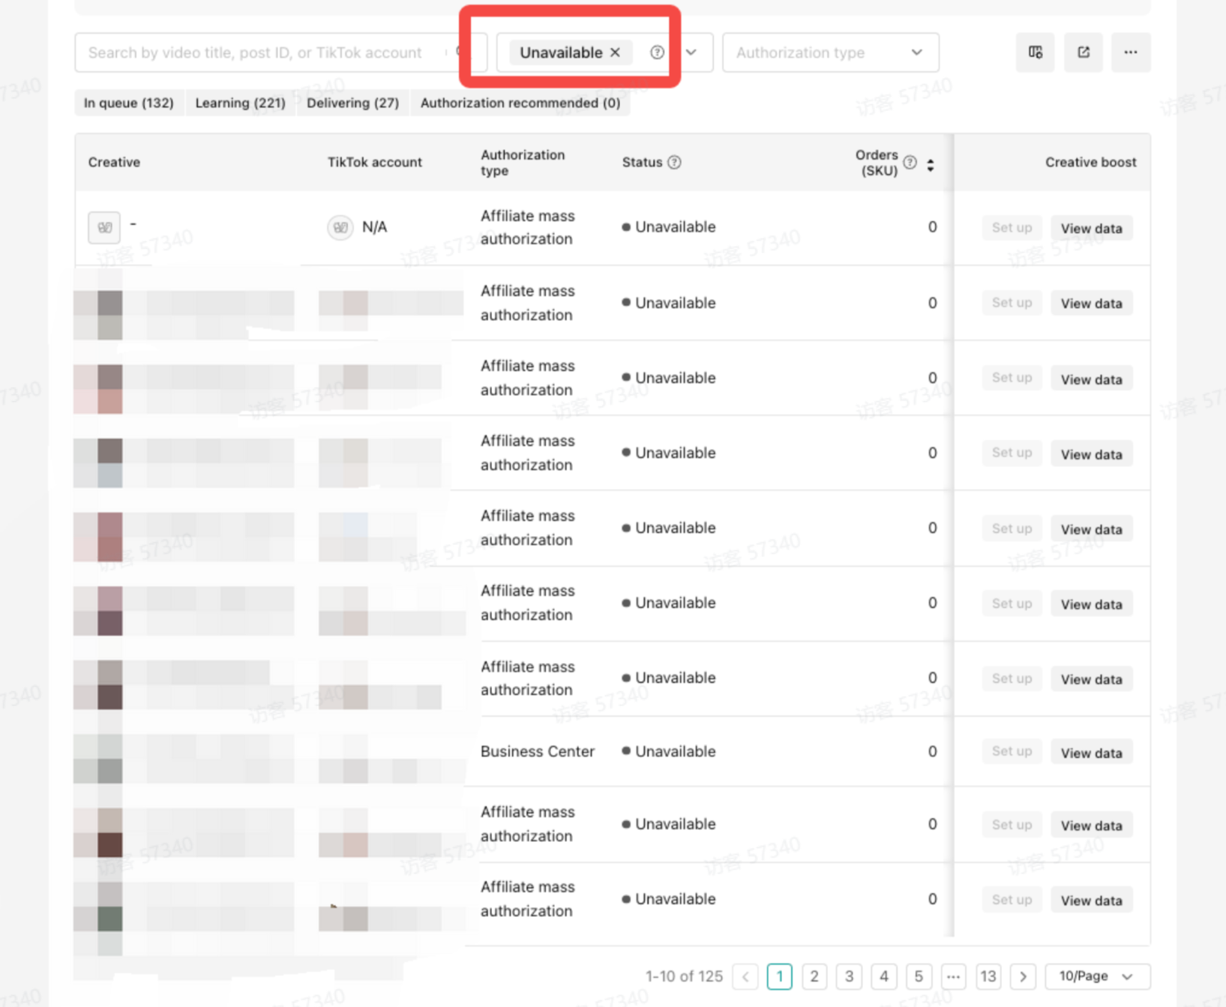The height and width of the screenshot is (1007, 1226).
Task: Open the 10/Page size dropdown
Action: tap(1097, 976)
